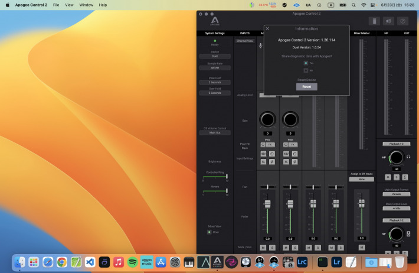Select Yes for sharing diagnostic data
The image size is (419, 273).
306,63
